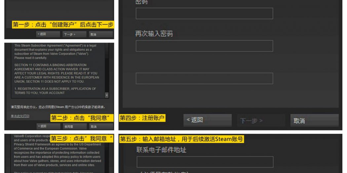Click paragraph starting 'SECTION 11 CONTAINS A BINDING'

(57, 73)
